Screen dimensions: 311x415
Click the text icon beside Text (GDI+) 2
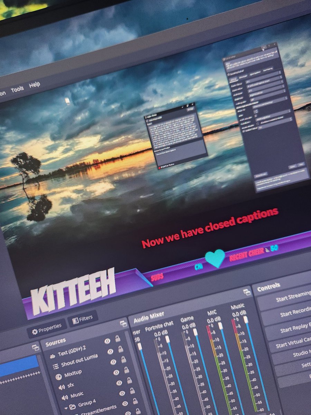pos(53,356)
